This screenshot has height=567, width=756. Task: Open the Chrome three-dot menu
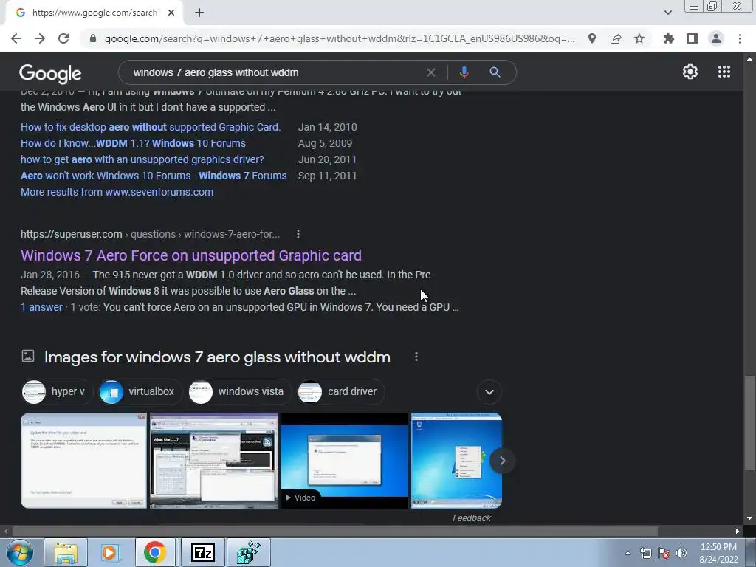click(740, 38)
